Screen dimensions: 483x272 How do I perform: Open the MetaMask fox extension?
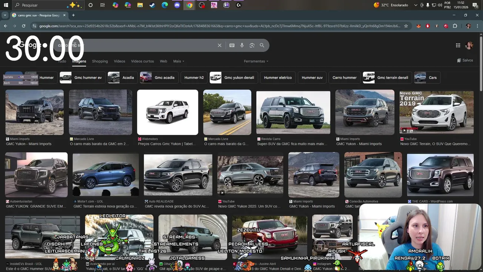pyautogui.click(x=418, y=26)
